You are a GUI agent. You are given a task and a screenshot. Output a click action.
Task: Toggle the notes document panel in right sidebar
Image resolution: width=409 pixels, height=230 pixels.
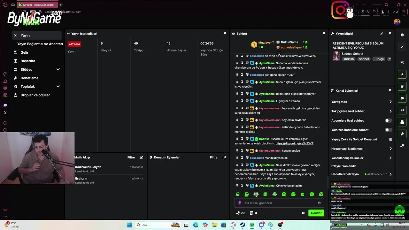pyautogui.click(x=402, y=86)
